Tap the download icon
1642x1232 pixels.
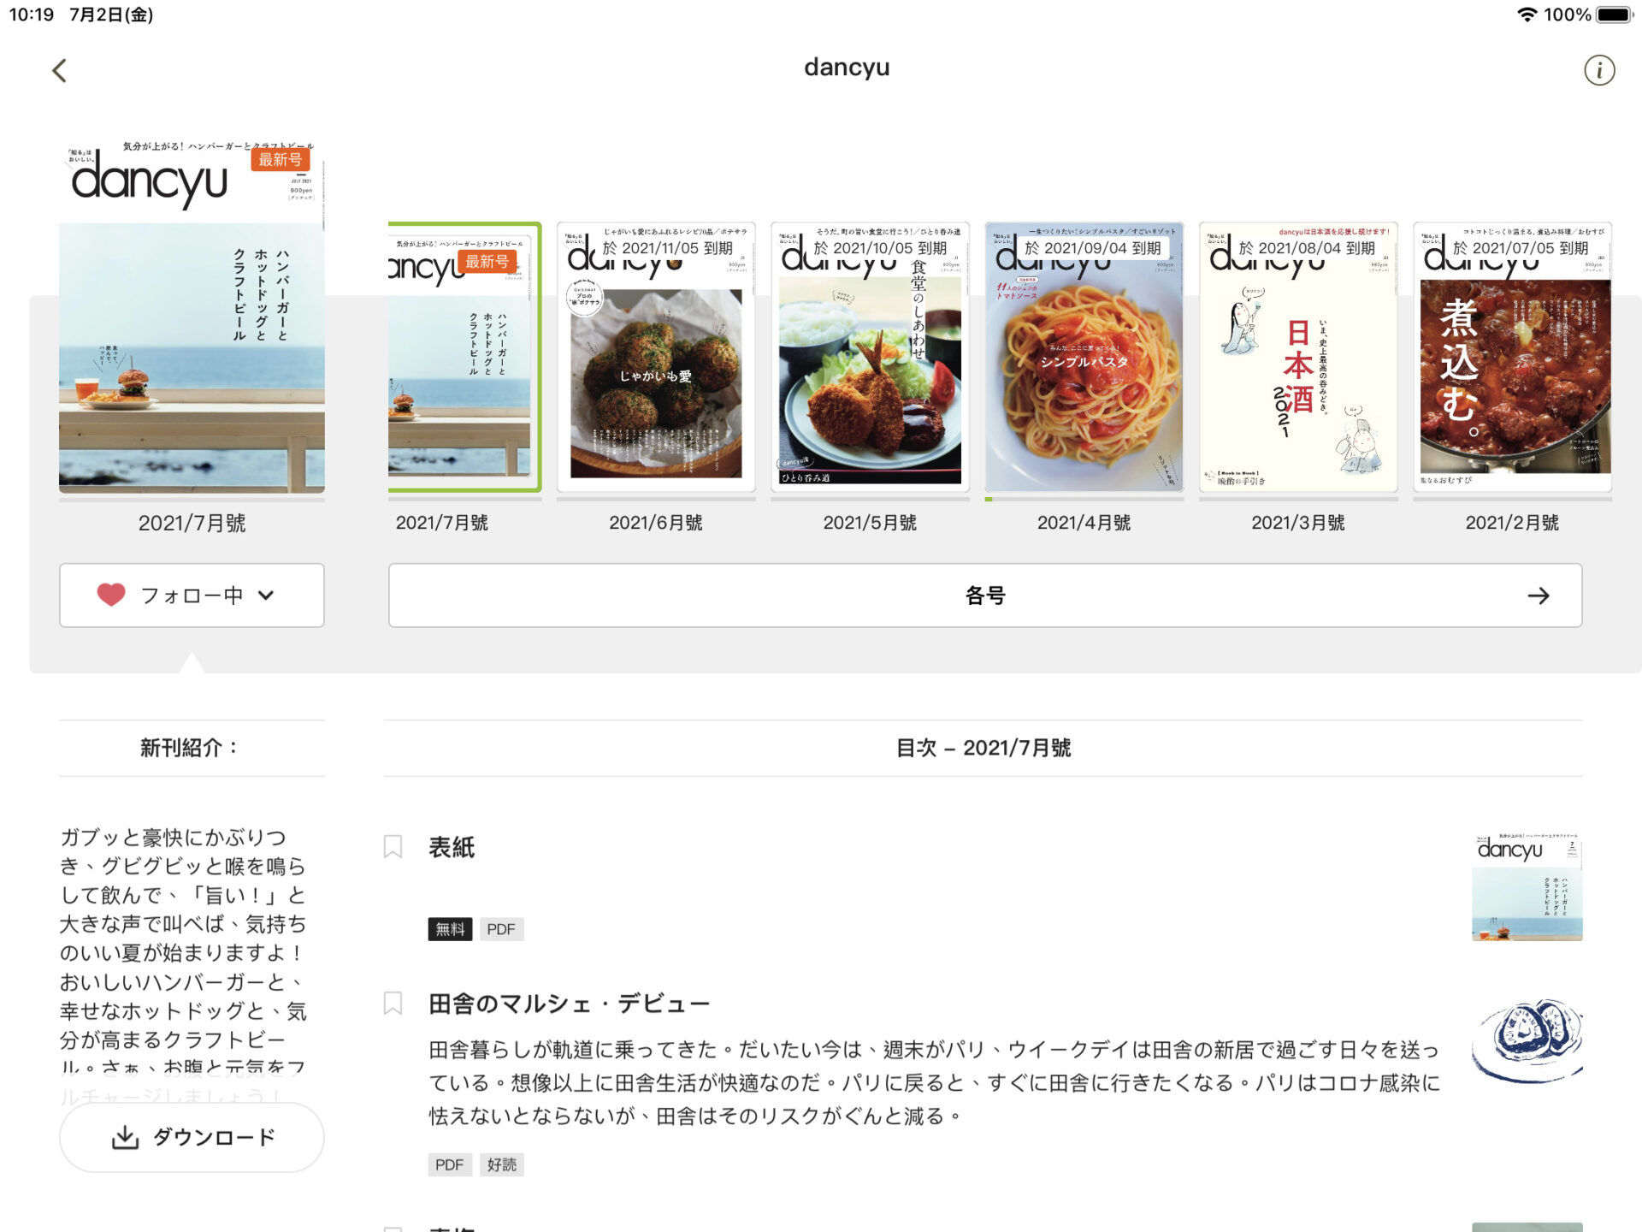click(125, 1137)
